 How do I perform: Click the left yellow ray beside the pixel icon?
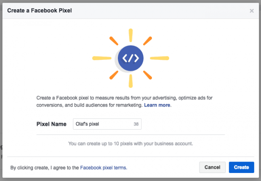[102, 58]
